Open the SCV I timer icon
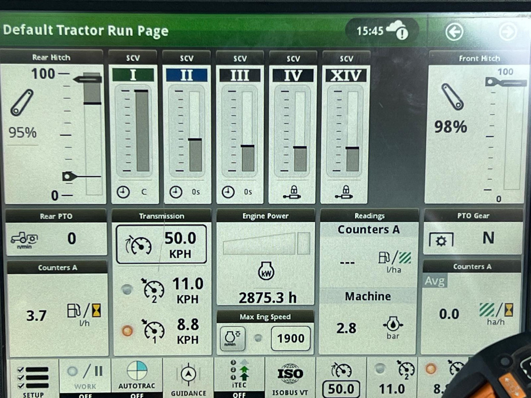 coord(123,192)
